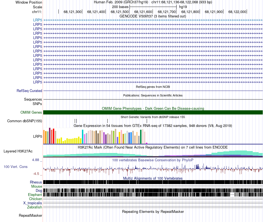This screenshot has width=263, height=222.
Task: Open the 'H3K27Ac Mark' ENCODE track title
Action: click(x=153, y=147)
